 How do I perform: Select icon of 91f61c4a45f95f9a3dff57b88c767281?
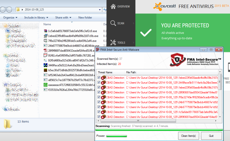tap(45, 55)
